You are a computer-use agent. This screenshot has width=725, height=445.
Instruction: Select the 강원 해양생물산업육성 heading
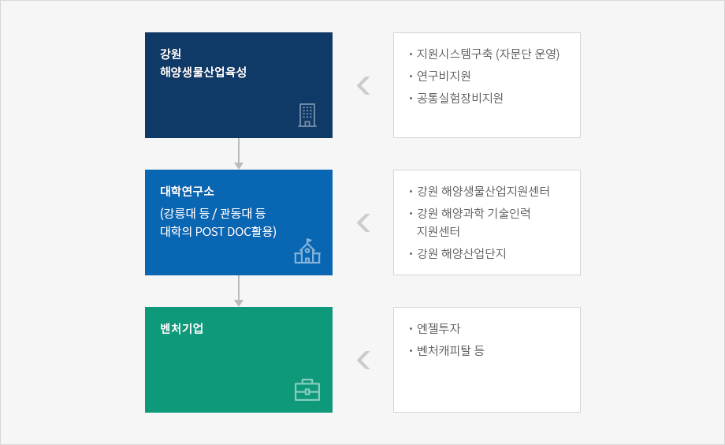tap(203, 62)
